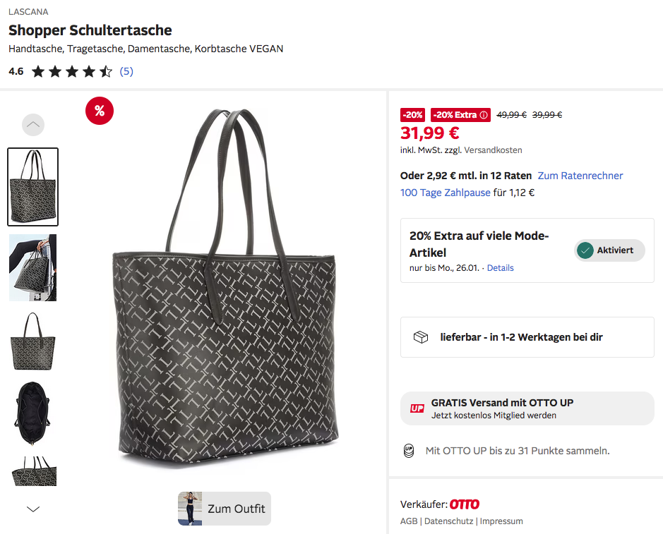
Task: Click the Zum Outfit button
Action: coord(225,509)
